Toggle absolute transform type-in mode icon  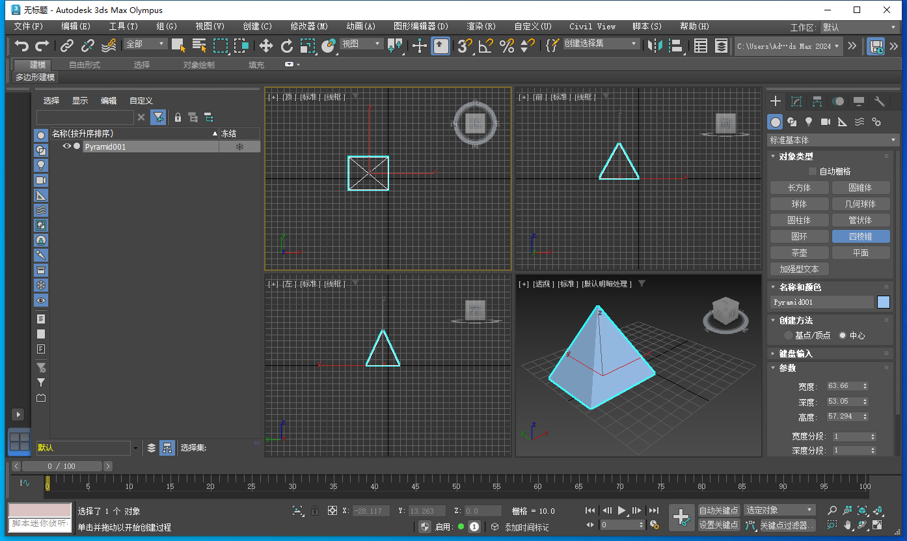coord(332,511)
